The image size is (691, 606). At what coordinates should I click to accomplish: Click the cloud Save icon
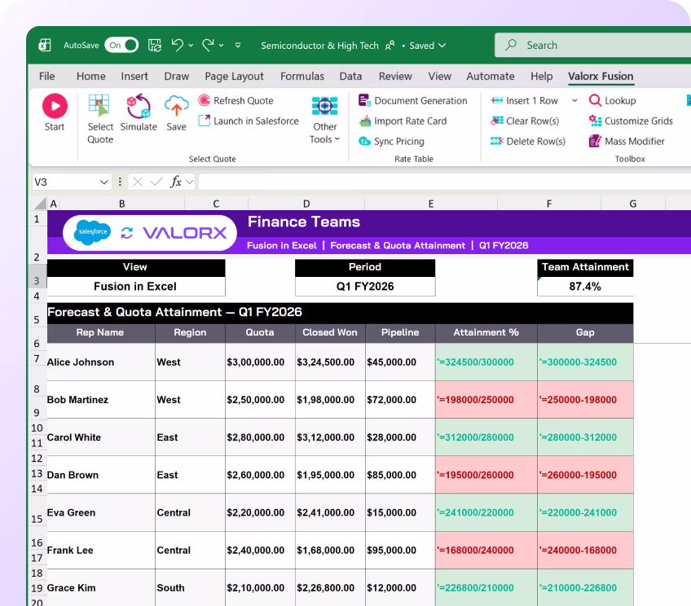coord(176,106)
